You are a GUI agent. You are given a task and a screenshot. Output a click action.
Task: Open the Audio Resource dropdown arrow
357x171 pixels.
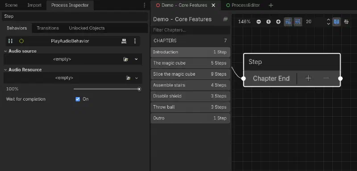coord(137,78)
